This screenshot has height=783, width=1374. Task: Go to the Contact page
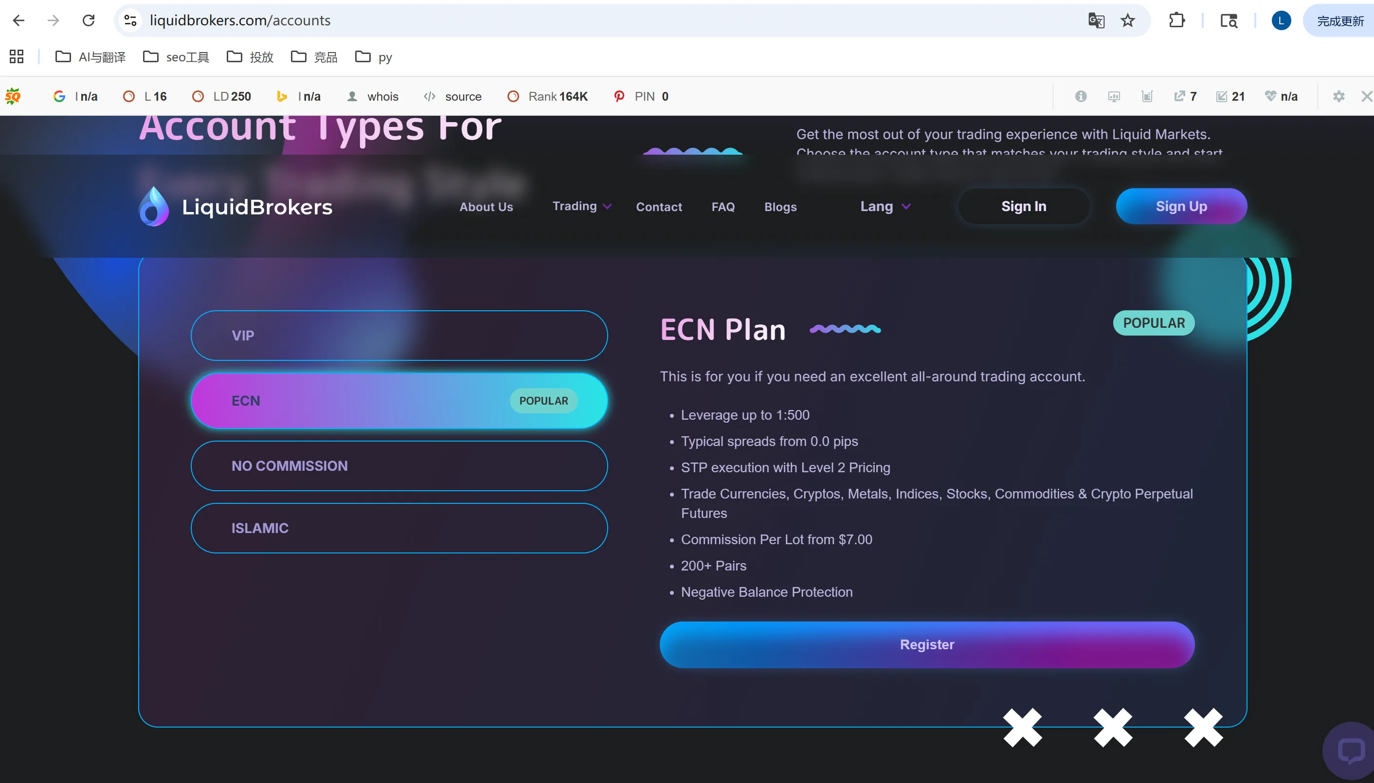659,207
